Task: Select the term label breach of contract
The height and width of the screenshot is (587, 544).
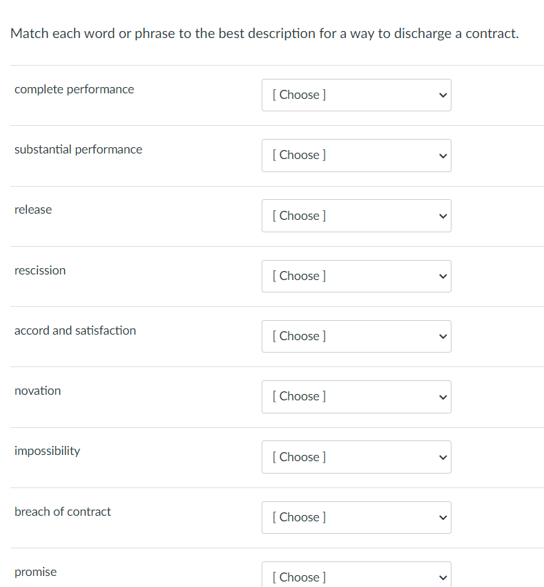Action: click(x=62, y=512)
